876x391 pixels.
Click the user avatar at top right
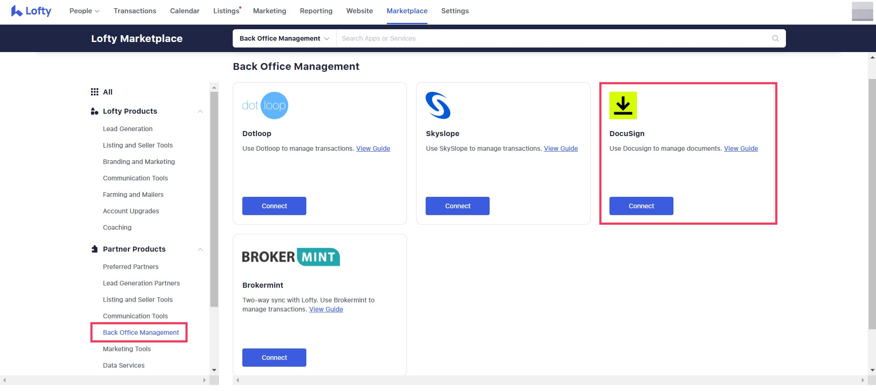coord(862,11)
